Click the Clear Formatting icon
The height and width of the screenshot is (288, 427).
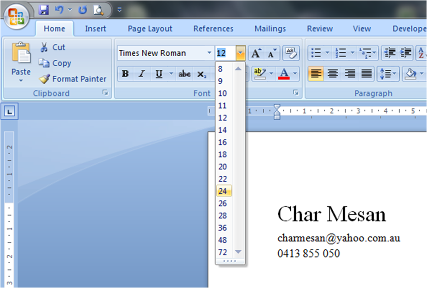coord(291,53)
